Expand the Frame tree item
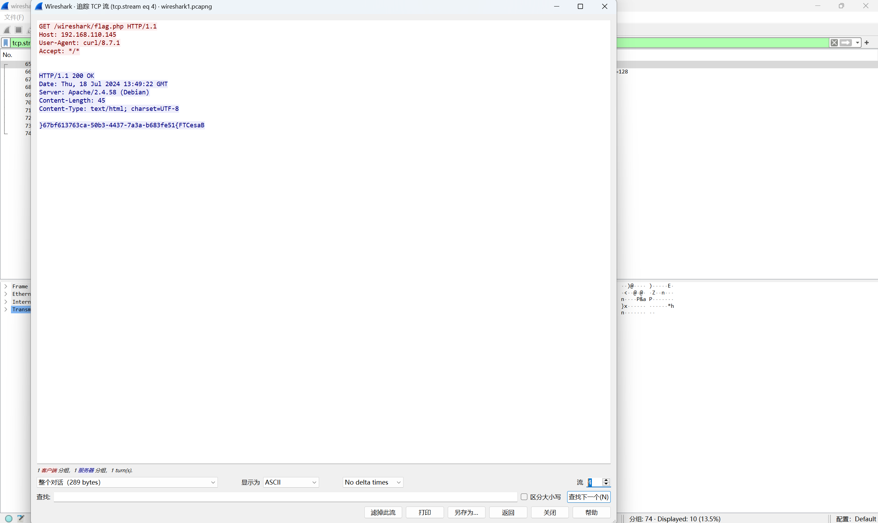 [5, 286]
